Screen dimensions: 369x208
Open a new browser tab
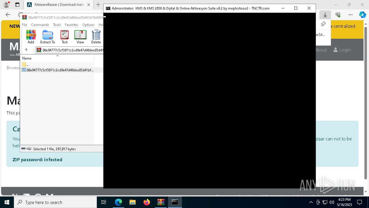click(98, 5)
